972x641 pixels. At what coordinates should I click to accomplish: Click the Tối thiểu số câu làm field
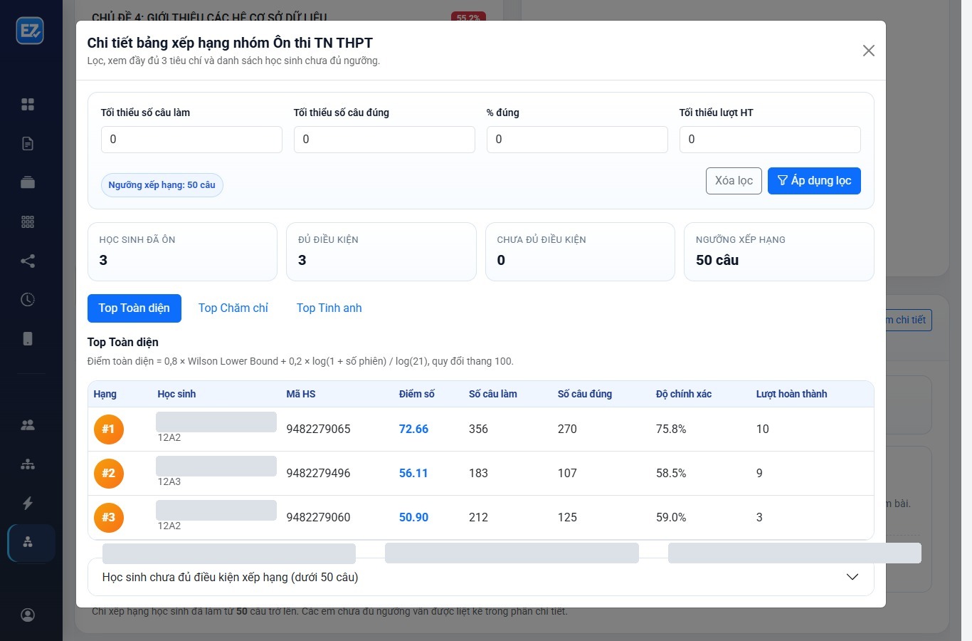(x=191, y=140)
